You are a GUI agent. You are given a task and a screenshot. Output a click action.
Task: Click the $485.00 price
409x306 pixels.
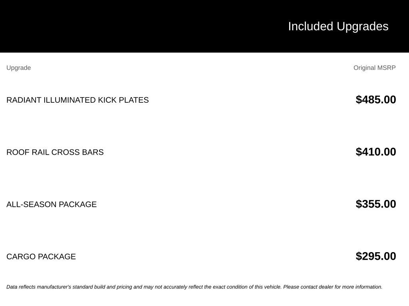pos(376,100)
